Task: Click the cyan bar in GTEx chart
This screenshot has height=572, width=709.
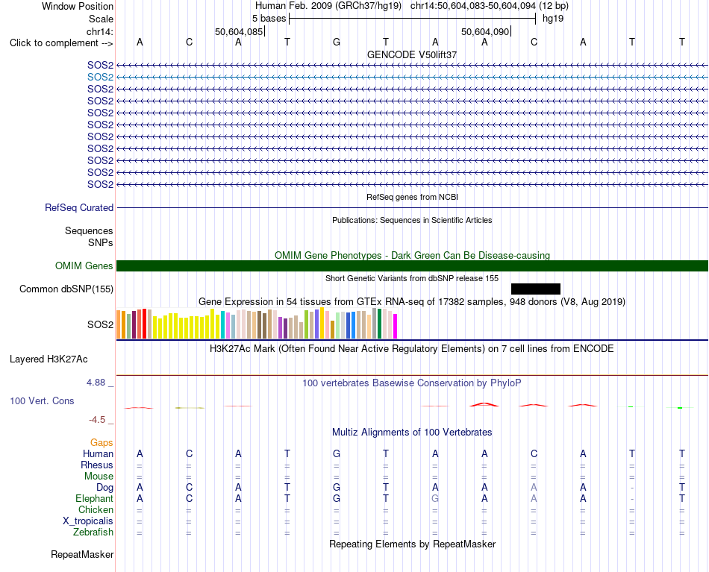Action: (223, 324)
